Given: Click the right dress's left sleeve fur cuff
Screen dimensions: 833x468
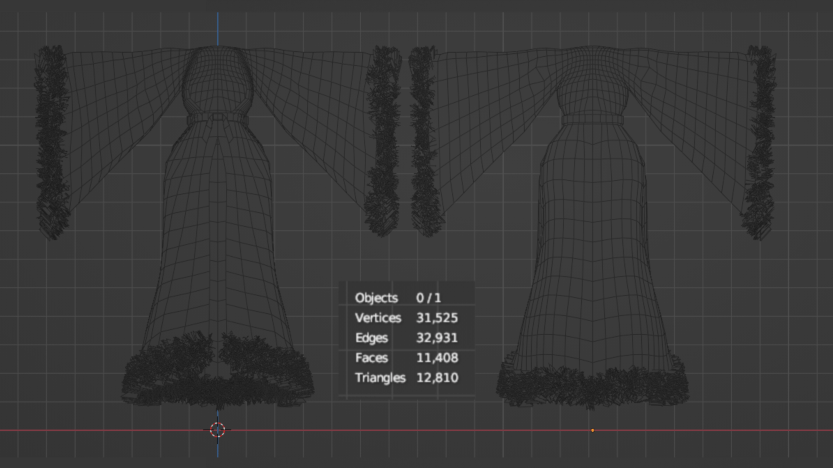Looking at the screenshot, I should click(426, 141).
